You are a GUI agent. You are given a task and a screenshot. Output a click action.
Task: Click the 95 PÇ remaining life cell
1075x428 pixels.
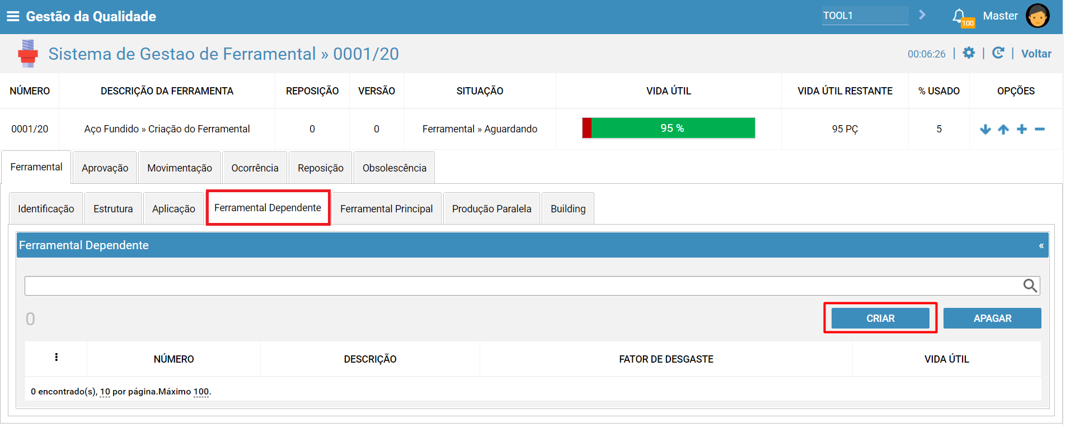click(x=845, y=129)
